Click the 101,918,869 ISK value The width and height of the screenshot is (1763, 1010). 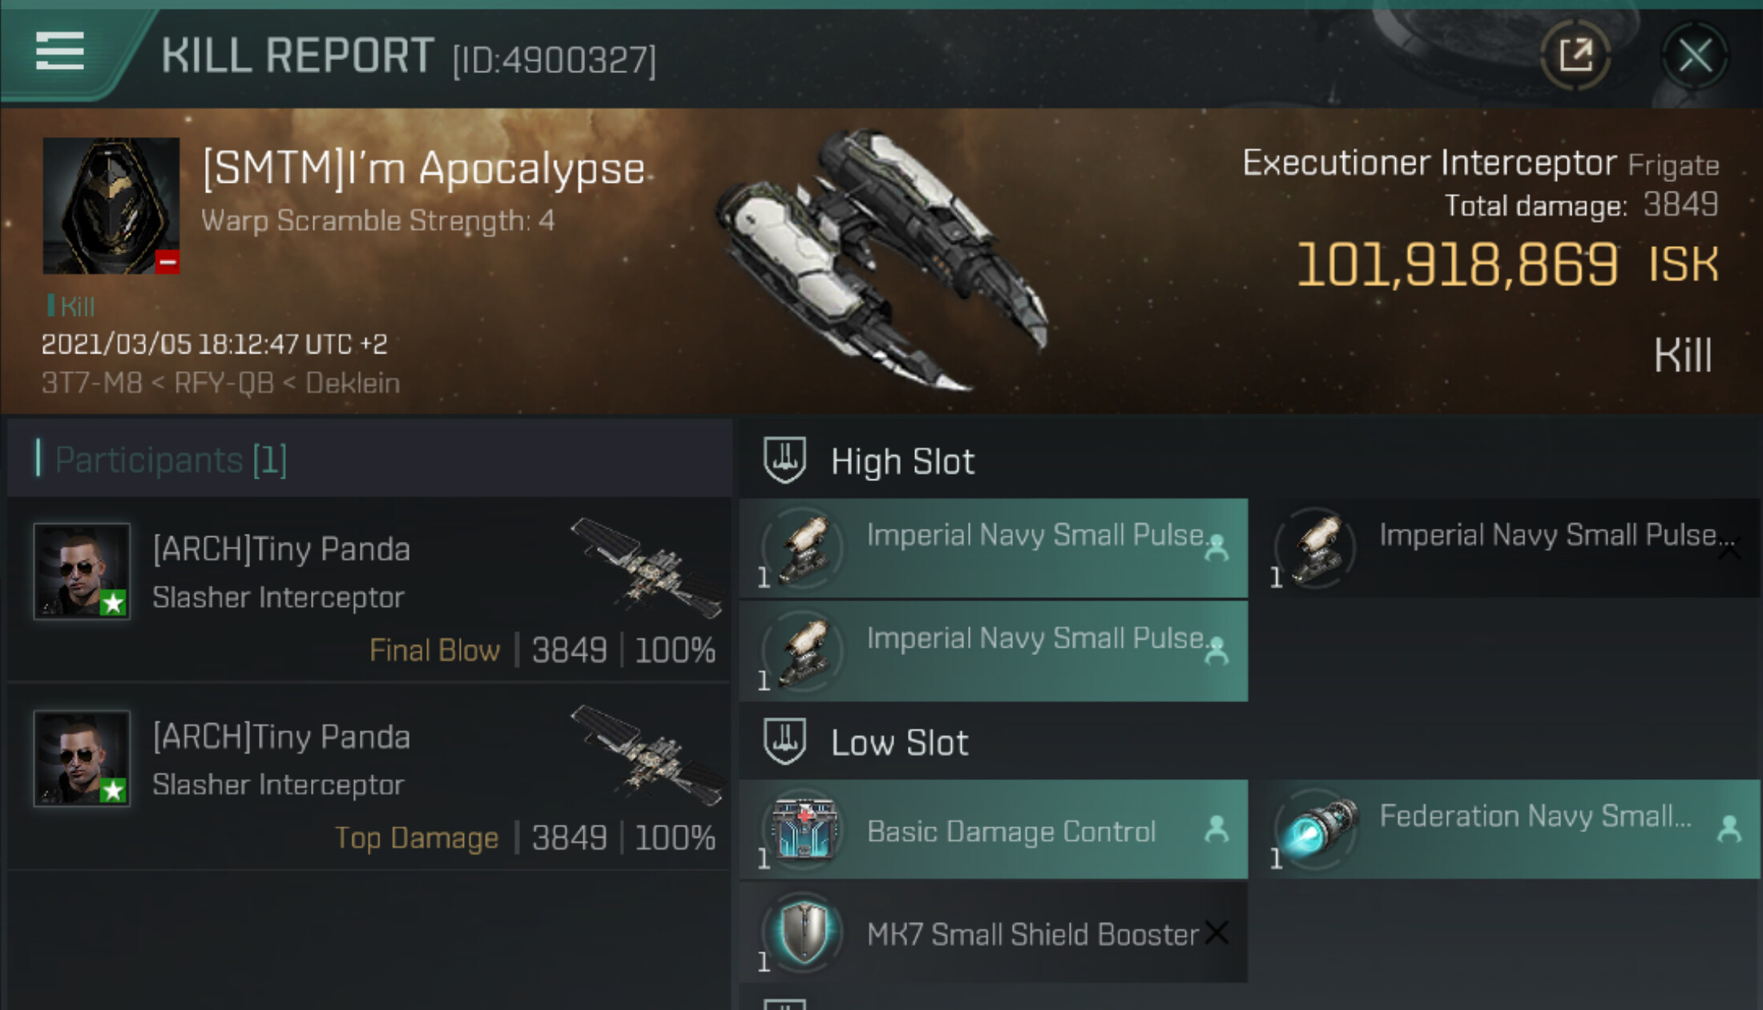tap(1507, 265)
